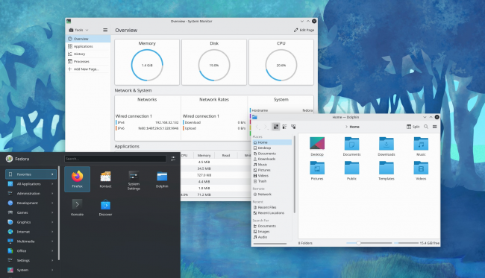Viewport: 485px width, 278px height.
Task: Select Favorites in the launcher sidebar
Action: [x=31, y=174]
